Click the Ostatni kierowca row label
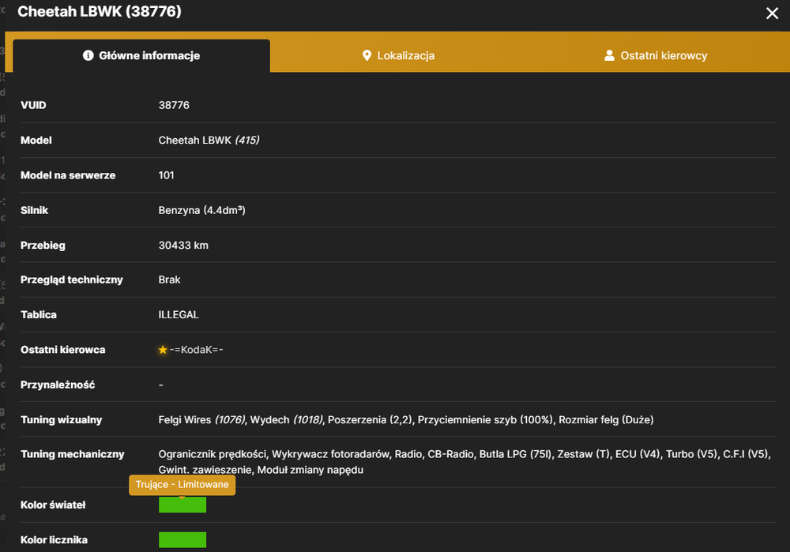 63,350
